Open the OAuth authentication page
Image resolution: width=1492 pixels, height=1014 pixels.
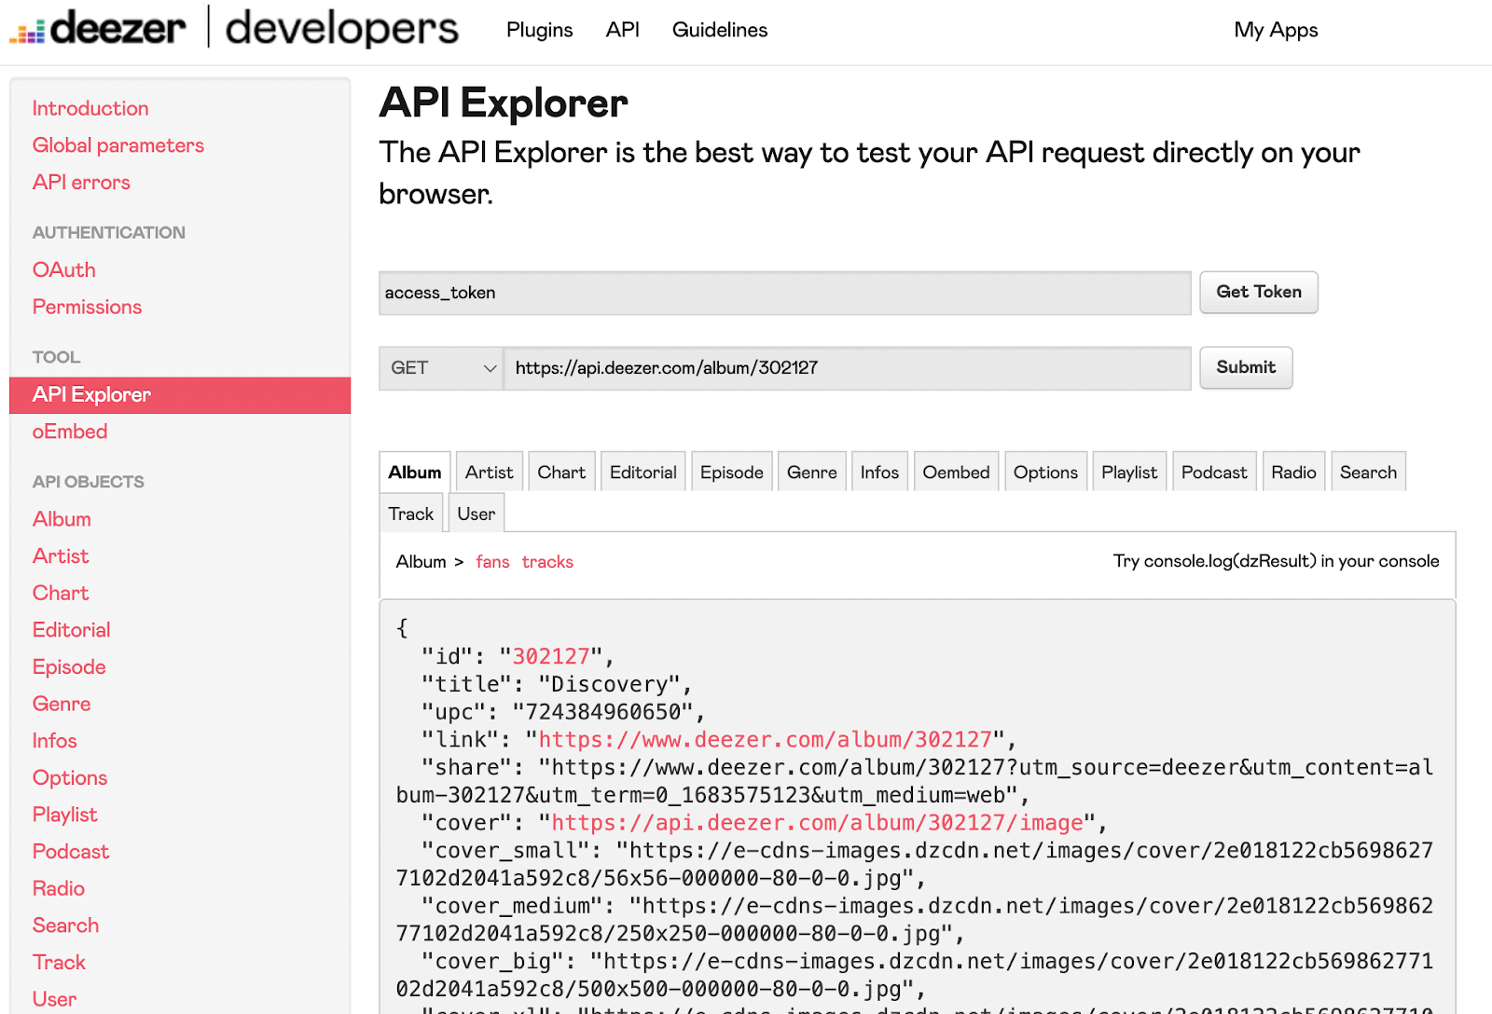pyautogui.click(x=64, y=269)
